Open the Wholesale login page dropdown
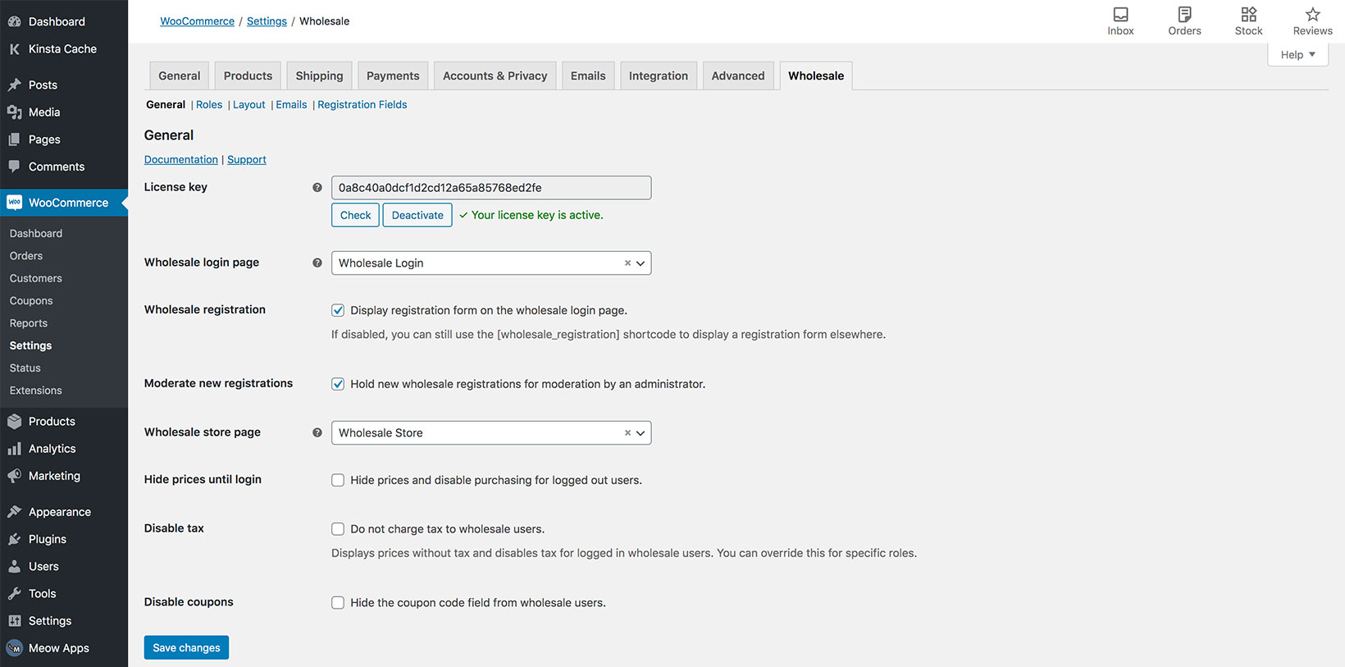The width and height of the screenshot is (1345, 667). coord(491,263)
